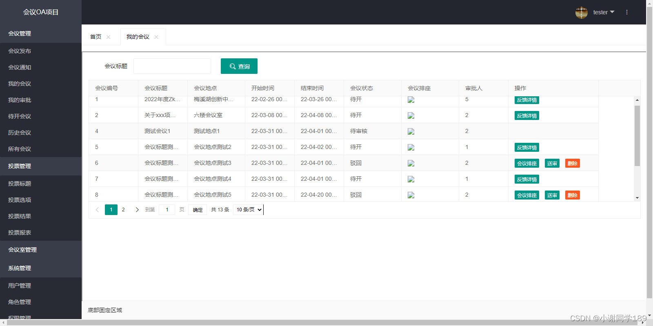This screenshot has height=326, width=653.
Task: Open the 10 条/页 page size dropdown
Action: click(x=248, y=210)
